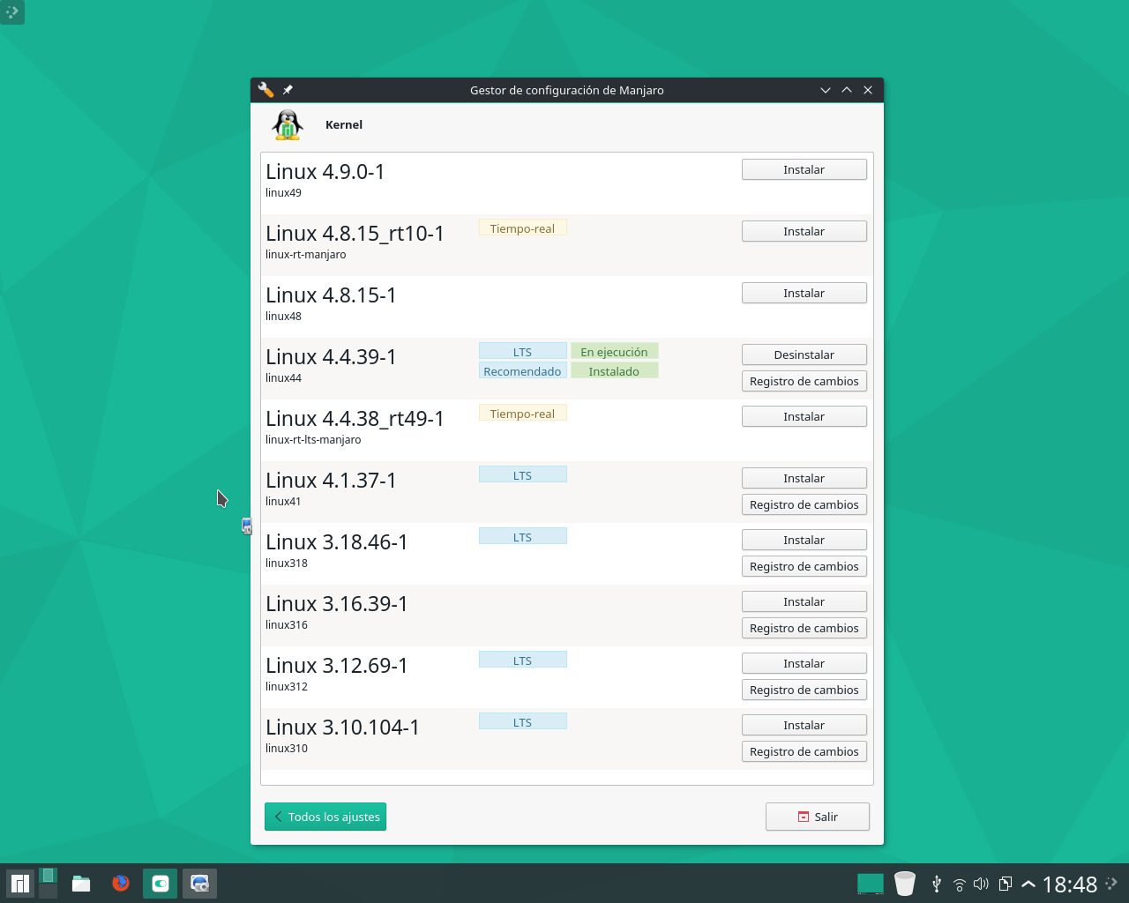
Task: Open the Wi-Fi network tray icon
Action: (x=960, y=884)
